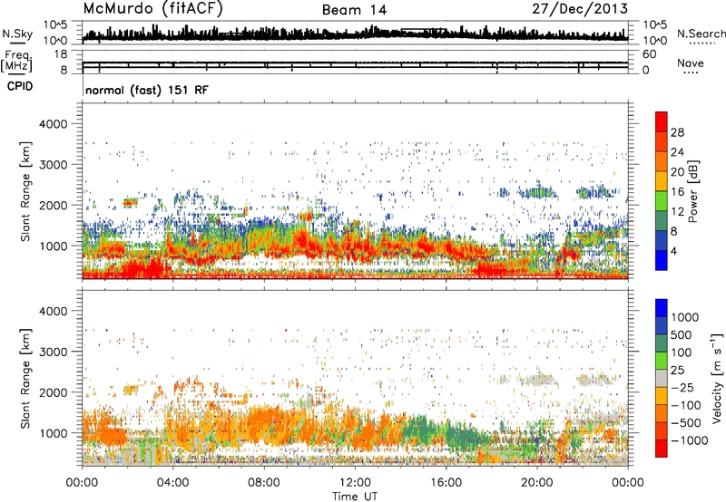Click the "4000" tick of the Power panel

point(53,124)
